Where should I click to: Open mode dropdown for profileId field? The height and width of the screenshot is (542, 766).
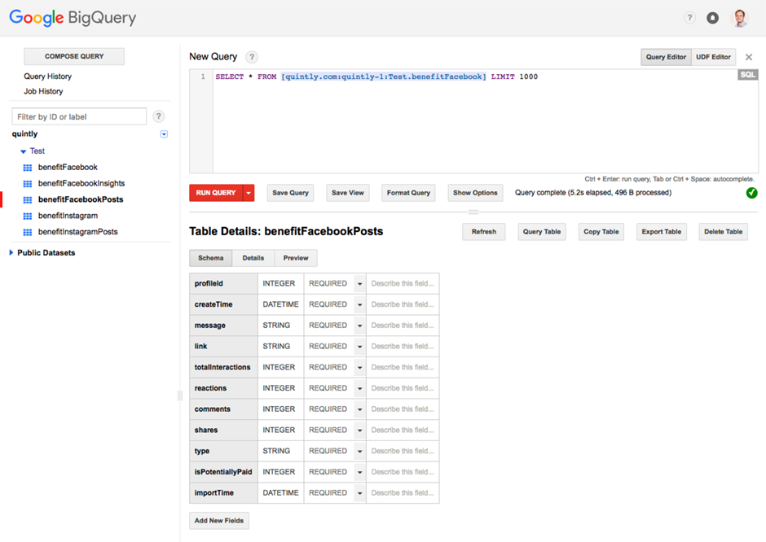pos(359,283)
